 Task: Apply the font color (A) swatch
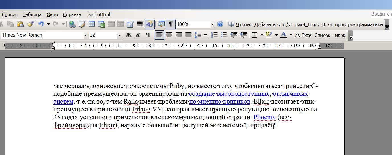tap(283, 35)
